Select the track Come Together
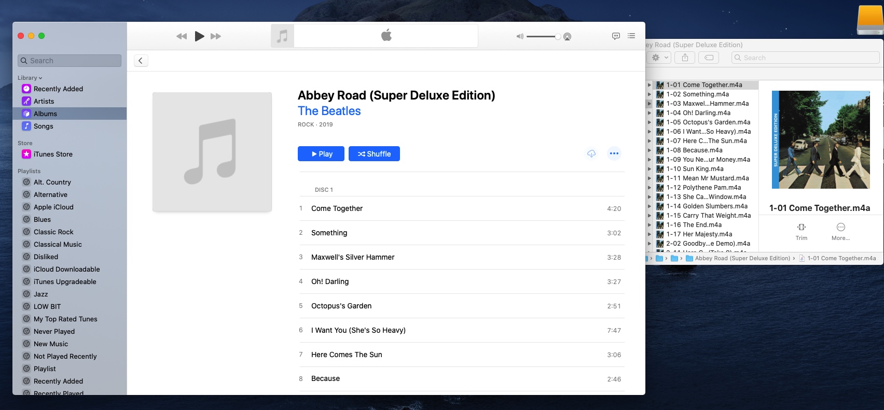Screen dimensions: 884x410 click(462, 208)
